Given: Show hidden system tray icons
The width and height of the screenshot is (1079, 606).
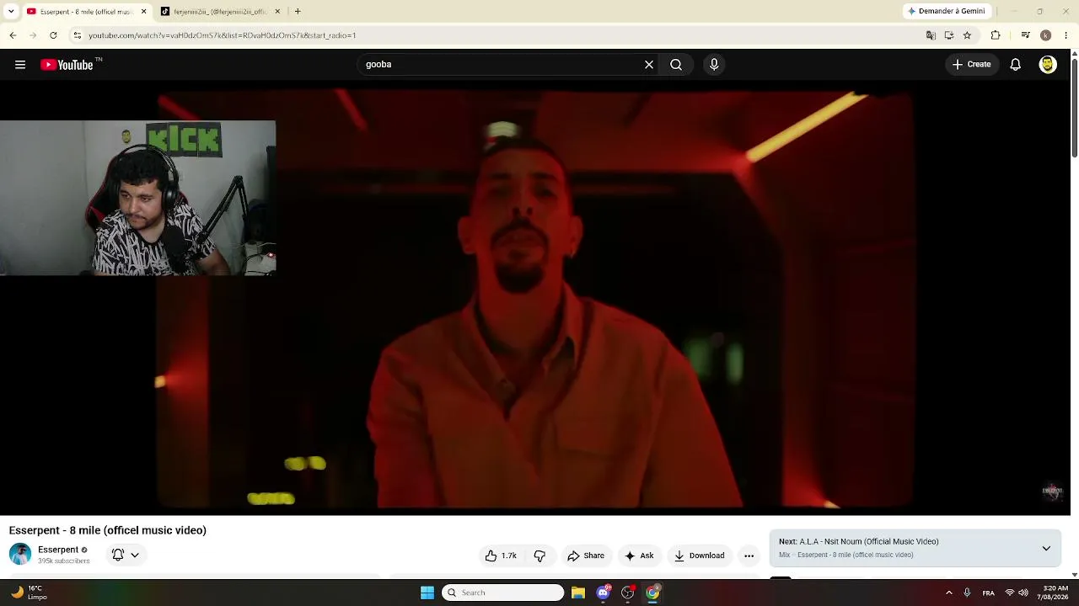Looking at the screenshot, I should (x=948, y=593).
